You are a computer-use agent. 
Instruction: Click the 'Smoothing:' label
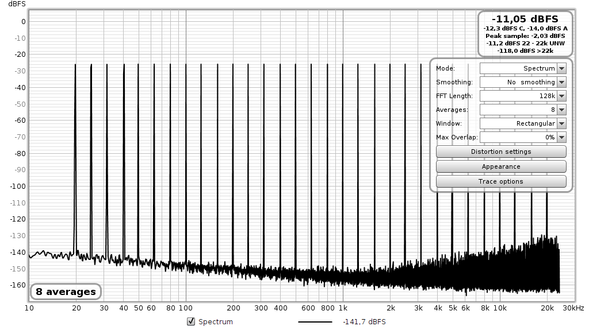(x=454, y=82)
